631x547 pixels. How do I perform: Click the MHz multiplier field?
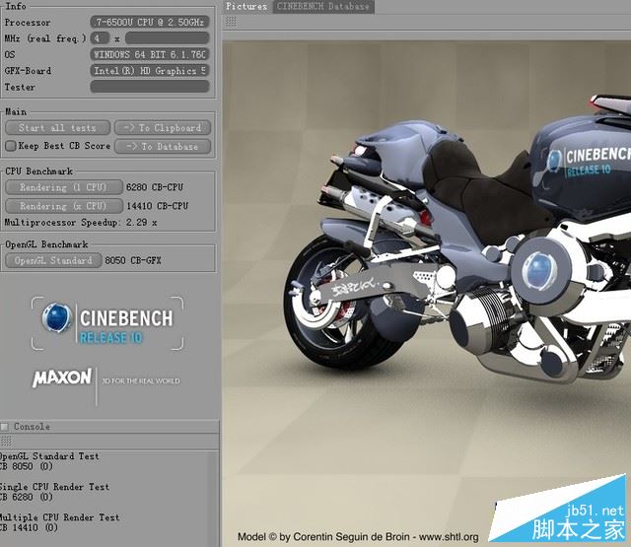pyautogui.click(x=167, y=38)
